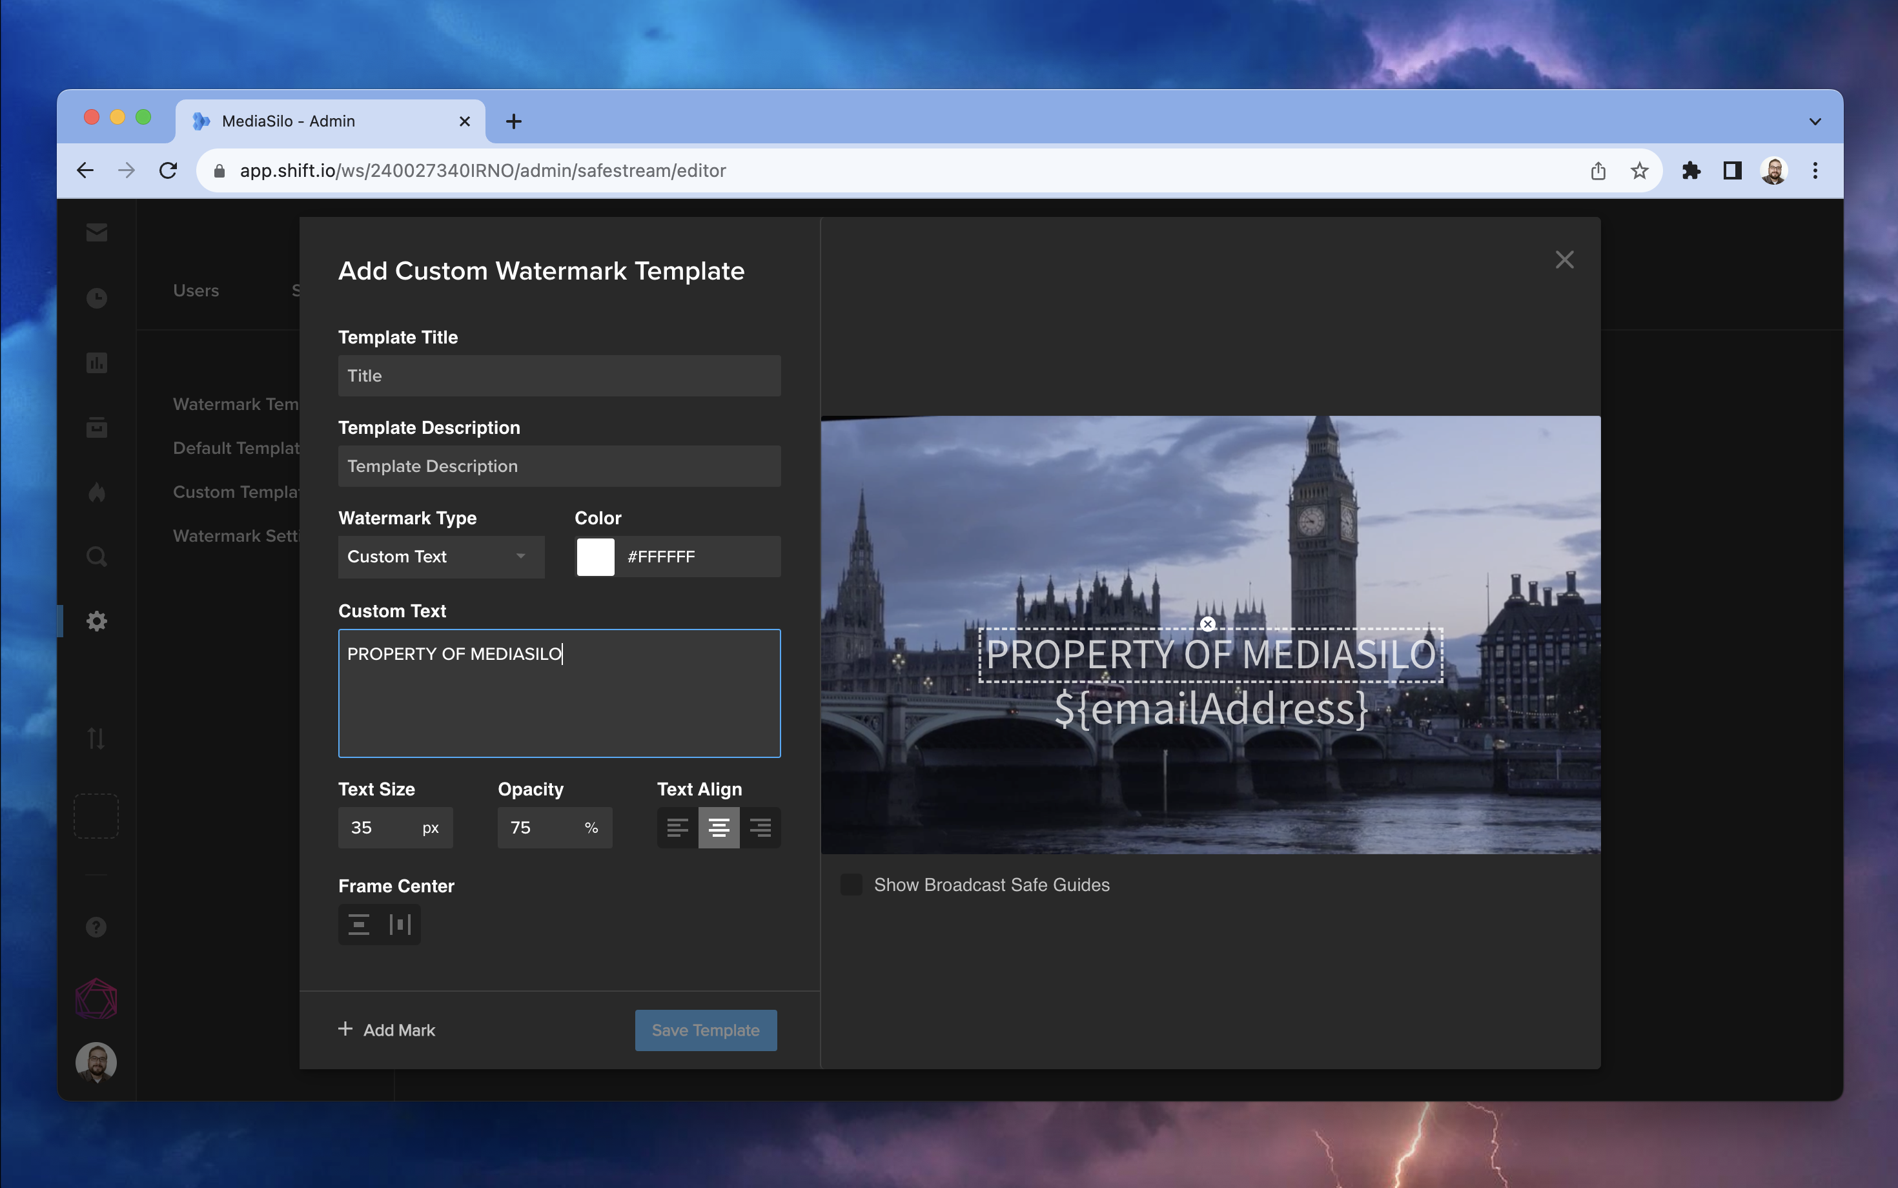Bookmark this page with star icon
This screenshot has width=1898, height=1188.
click(x=1638, y=170)
